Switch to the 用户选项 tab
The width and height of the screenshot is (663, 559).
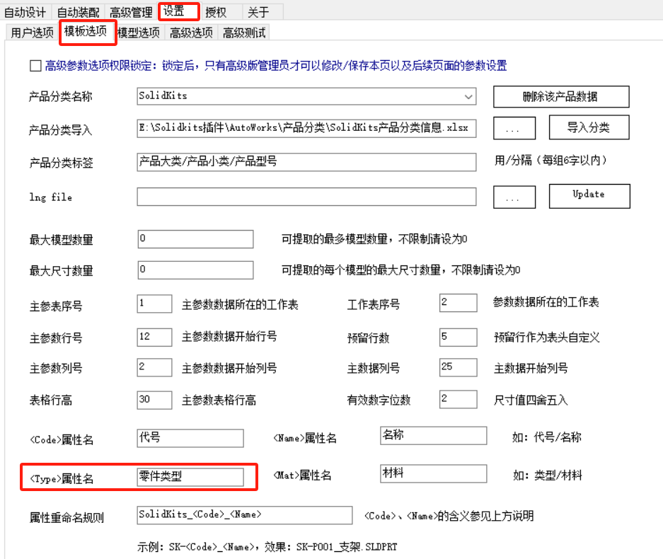30,32
